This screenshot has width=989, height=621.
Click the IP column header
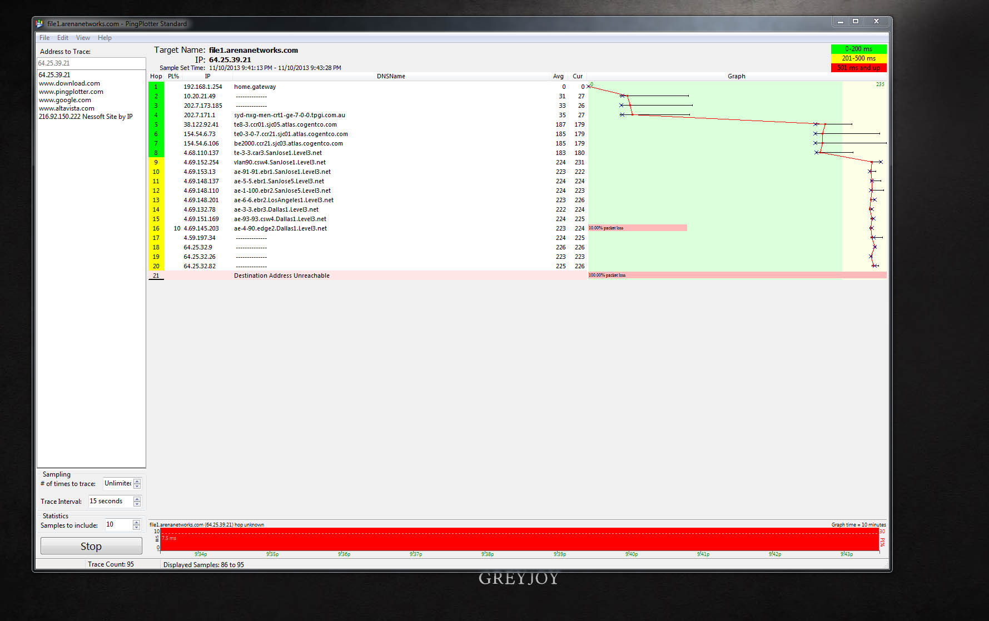click(207, 76)
